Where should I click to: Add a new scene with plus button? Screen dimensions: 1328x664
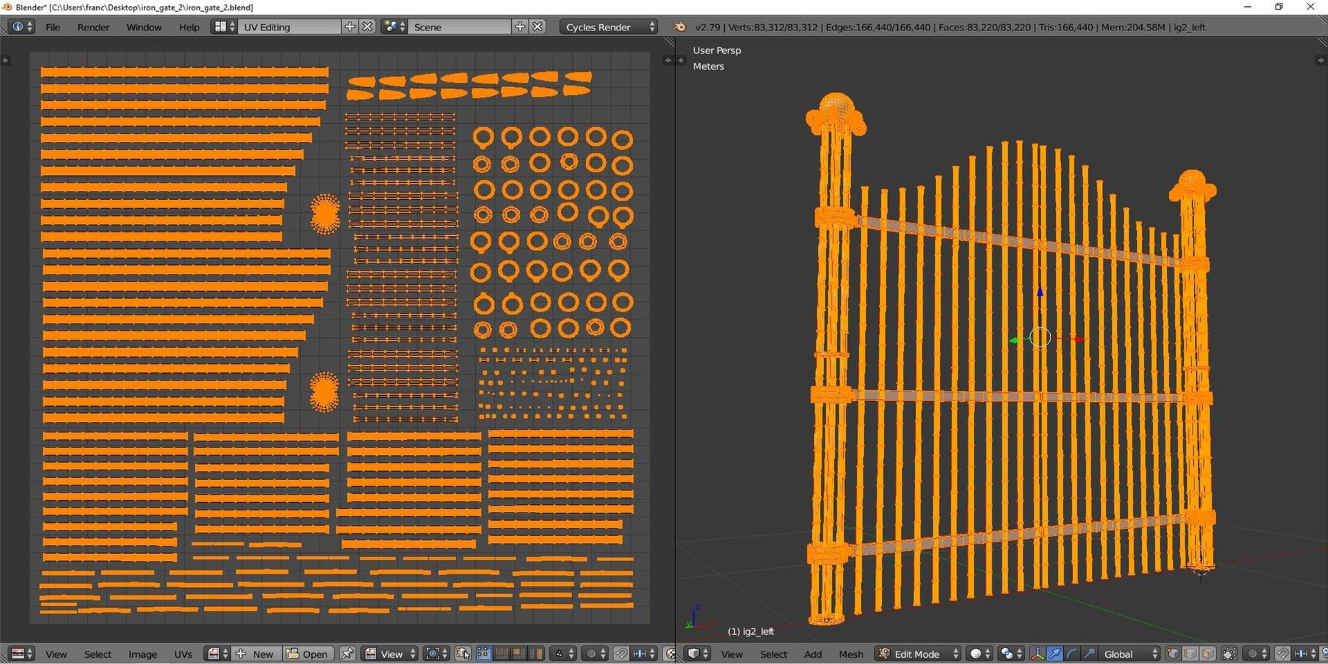pos(520,27)
